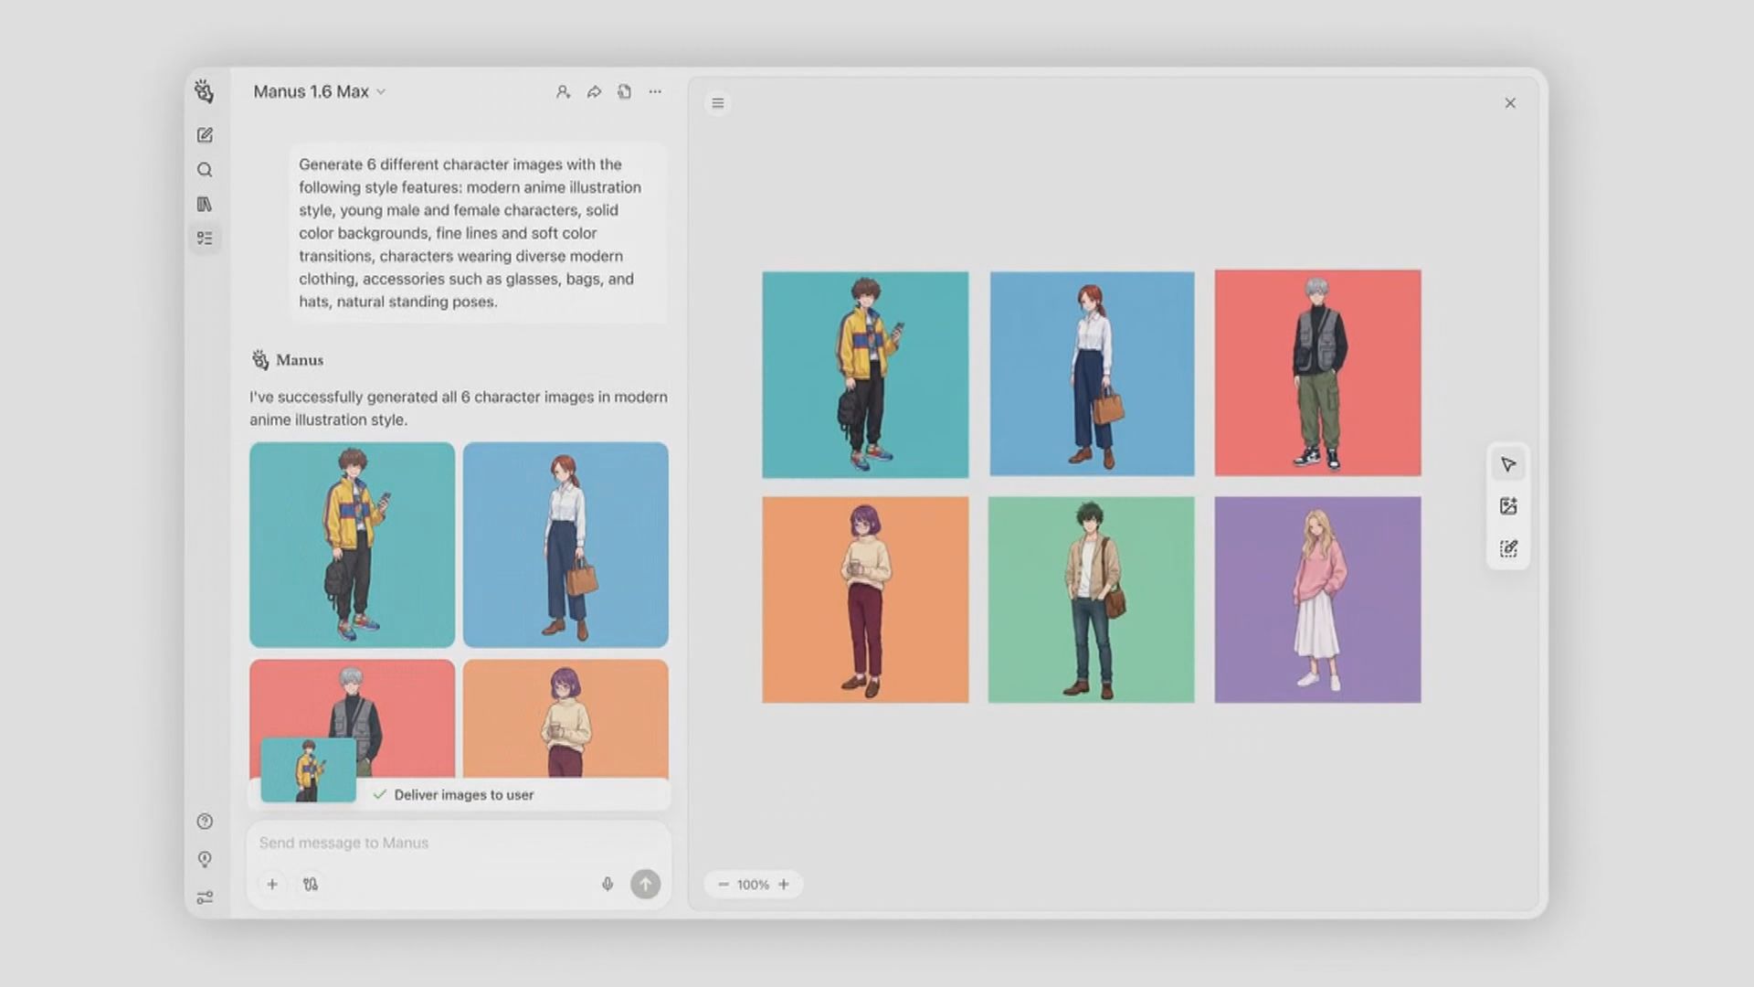Viewport: 1754px width, 987px height.
Task: Open search from the left sidebar
Action: [x=205, y=170]
